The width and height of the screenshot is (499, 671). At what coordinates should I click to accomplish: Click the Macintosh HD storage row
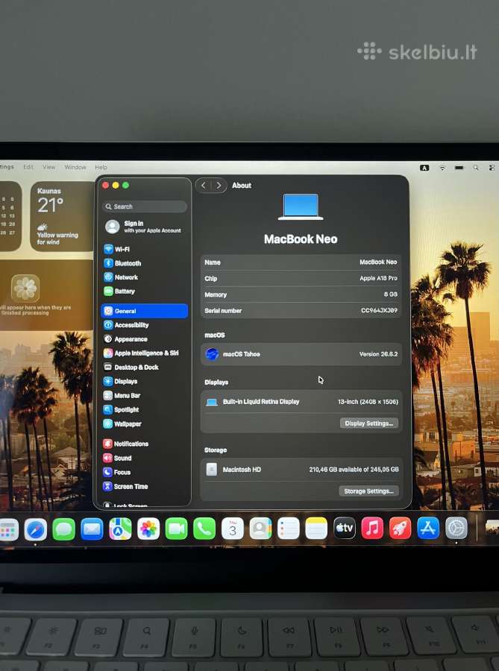[x=301, y=470]
